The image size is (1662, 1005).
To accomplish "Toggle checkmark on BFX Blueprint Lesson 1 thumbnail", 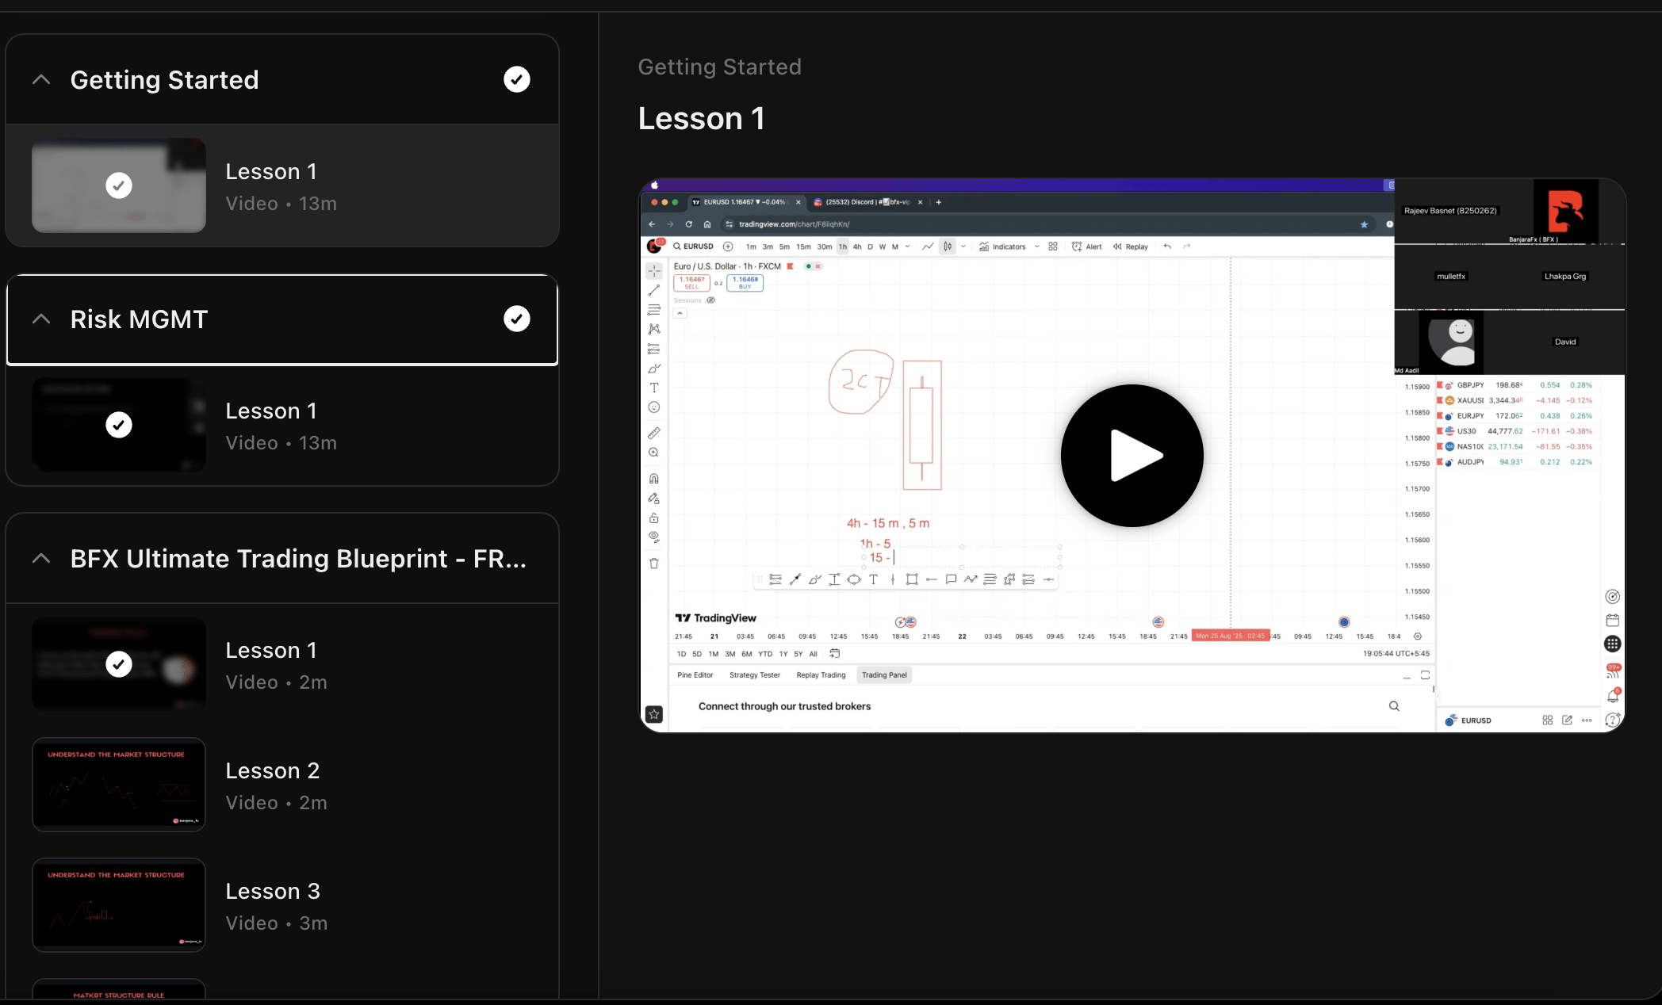I will [119, 664].
